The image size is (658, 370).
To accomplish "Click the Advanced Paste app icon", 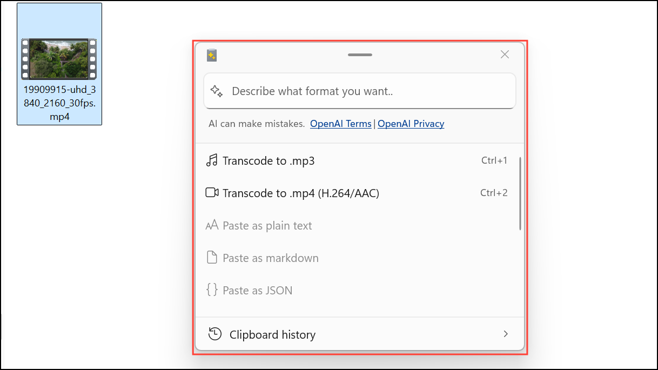I will (x=212, y=55).
